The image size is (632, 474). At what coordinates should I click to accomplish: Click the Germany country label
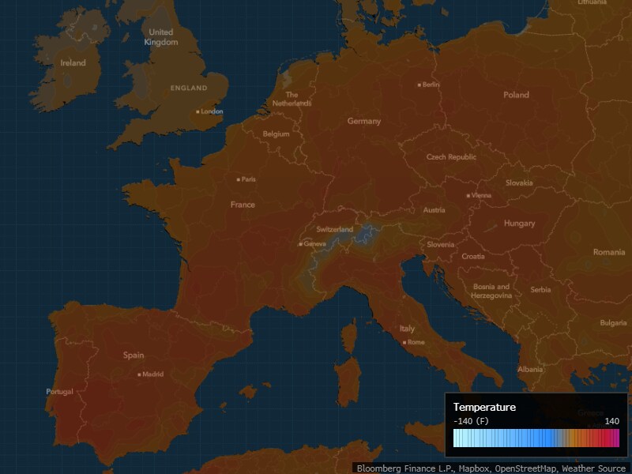(363, 121)
